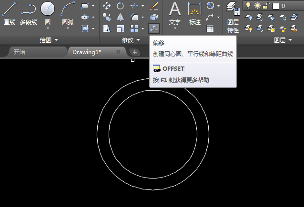
Task: Select the Trim tool icon
Action: point(134,6)
